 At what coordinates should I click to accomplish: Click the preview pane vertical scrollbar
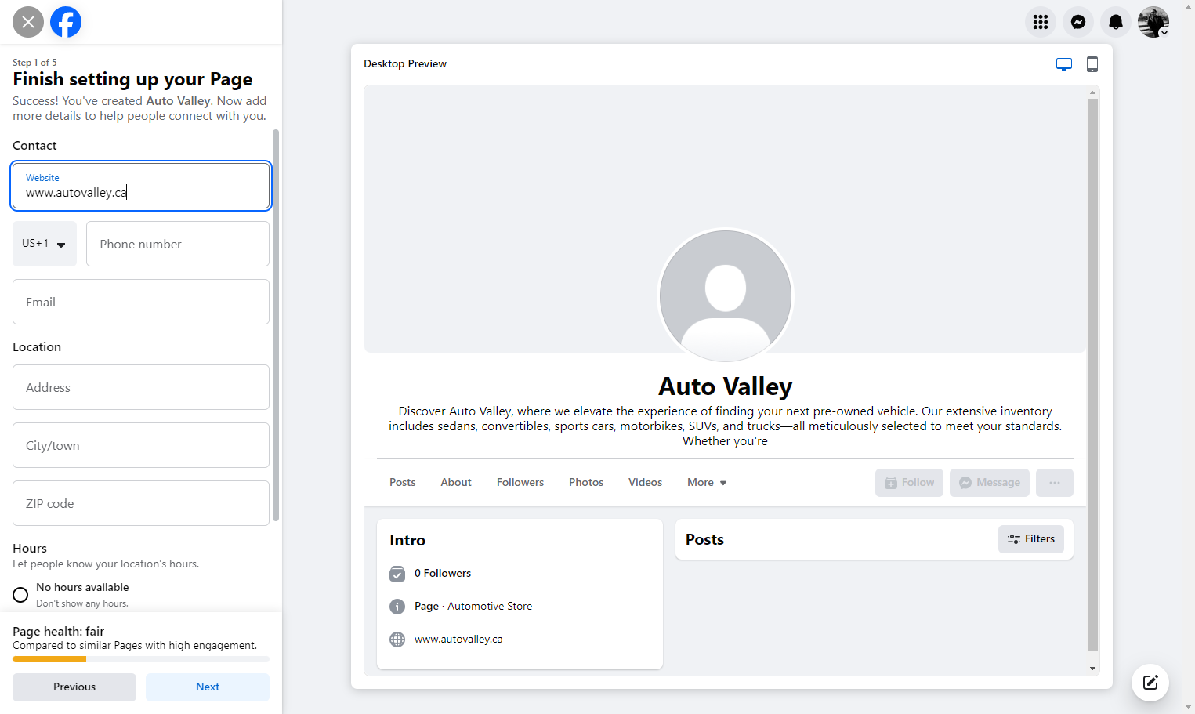1092,375
